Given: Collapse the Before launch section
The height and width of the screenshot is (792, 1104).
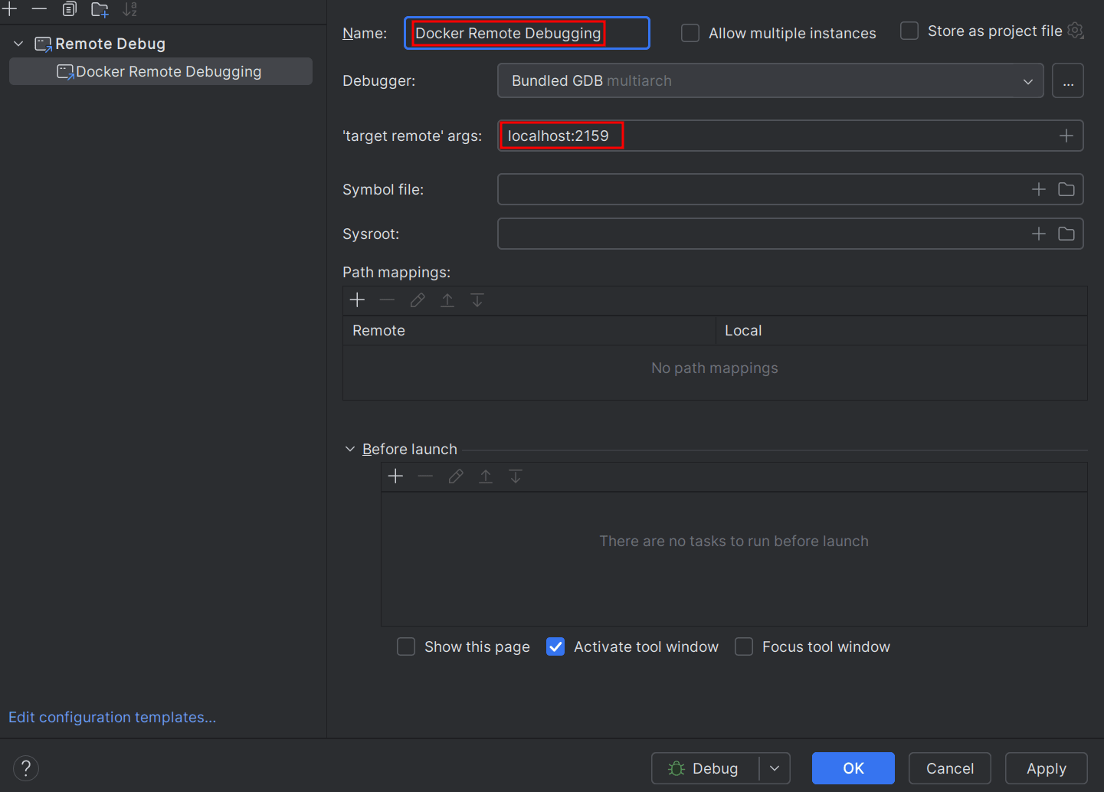Looking at the screenshot, I should 350,449.
